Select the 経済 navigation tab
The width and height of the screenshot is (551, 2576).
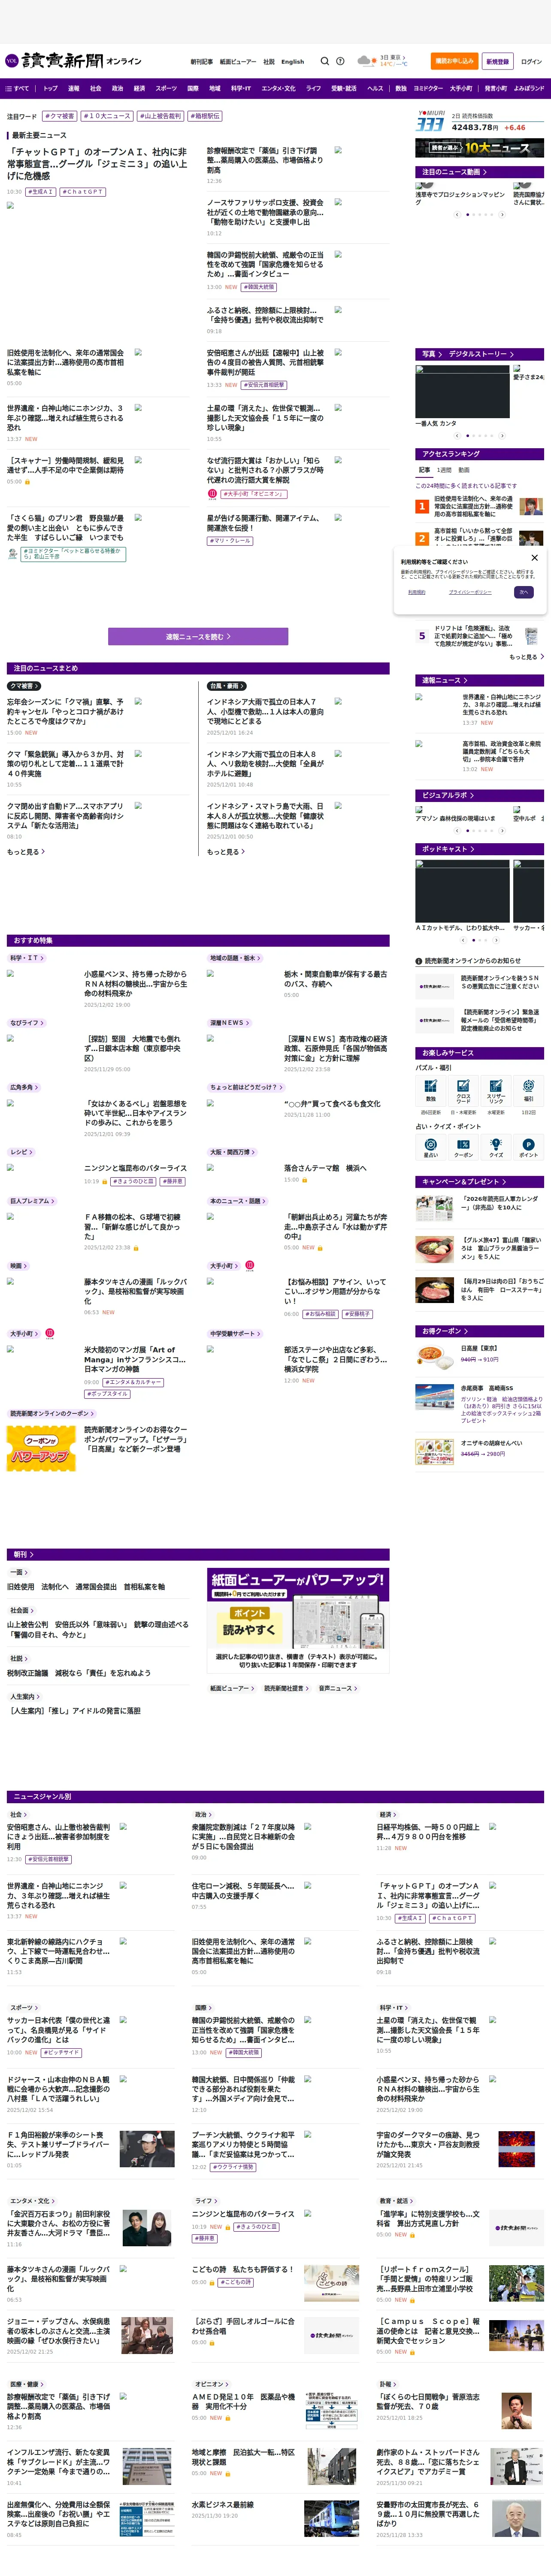point(139,88)
